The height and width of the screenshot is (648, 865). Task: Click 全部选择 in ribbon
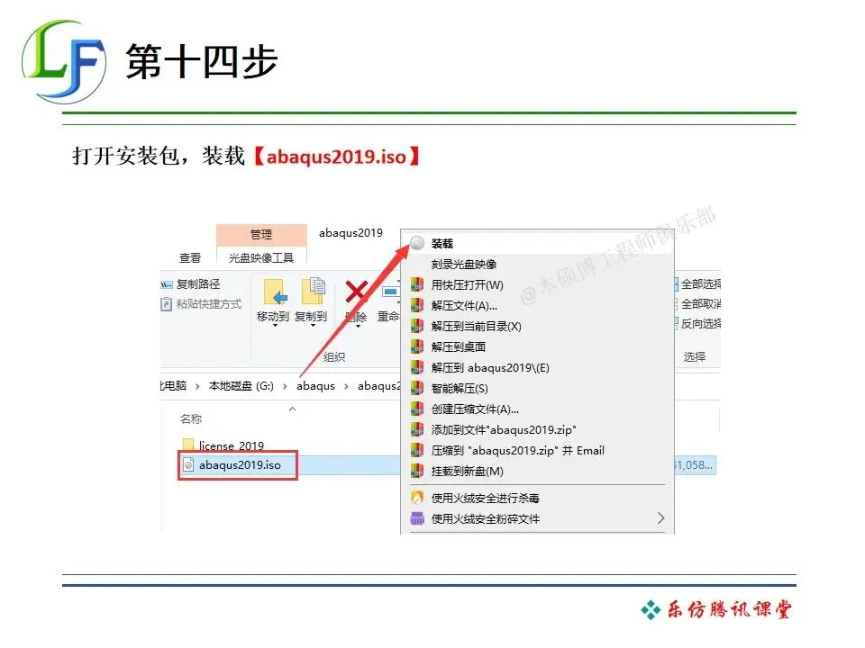[697, 284]
